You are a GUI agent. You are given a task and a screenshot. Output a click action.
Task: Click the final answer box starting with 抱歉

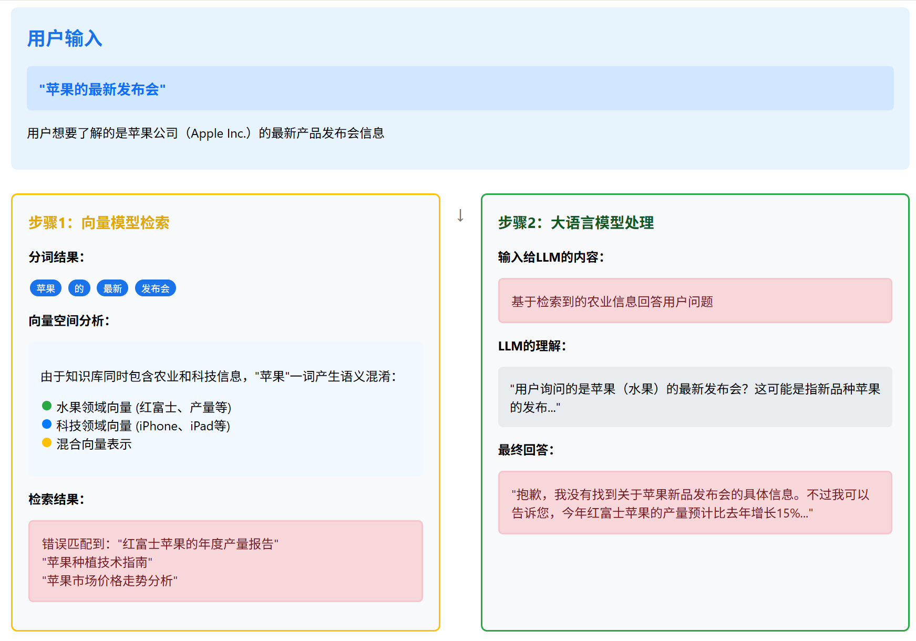point(695,503)
